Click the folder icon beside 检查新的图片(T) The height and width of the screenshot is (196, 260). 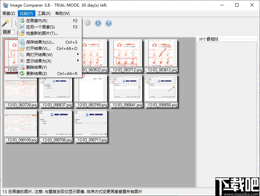22,33
